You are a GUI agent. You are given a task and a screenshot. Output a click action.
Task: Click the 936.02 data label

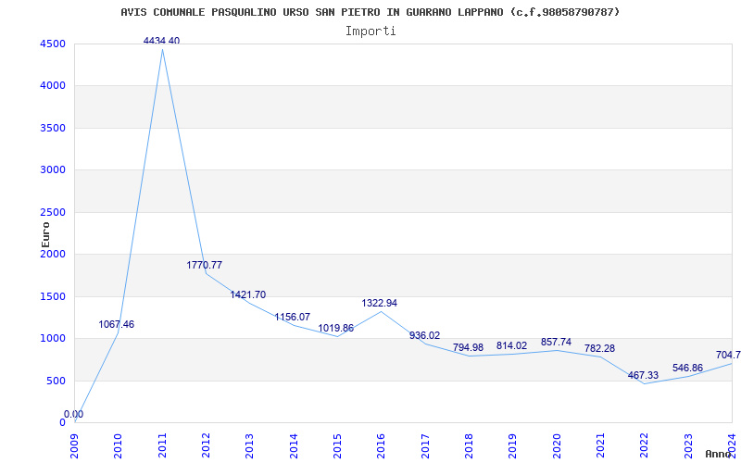point(425,335)
